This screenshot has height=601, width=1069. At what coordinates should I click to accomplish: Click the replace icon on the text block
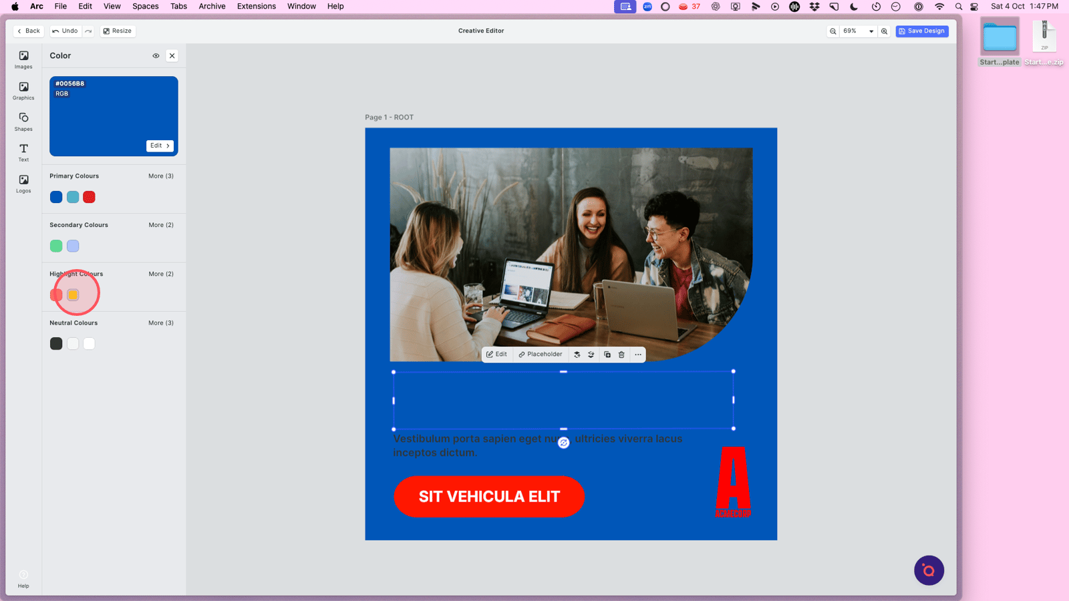coord(564,443)
